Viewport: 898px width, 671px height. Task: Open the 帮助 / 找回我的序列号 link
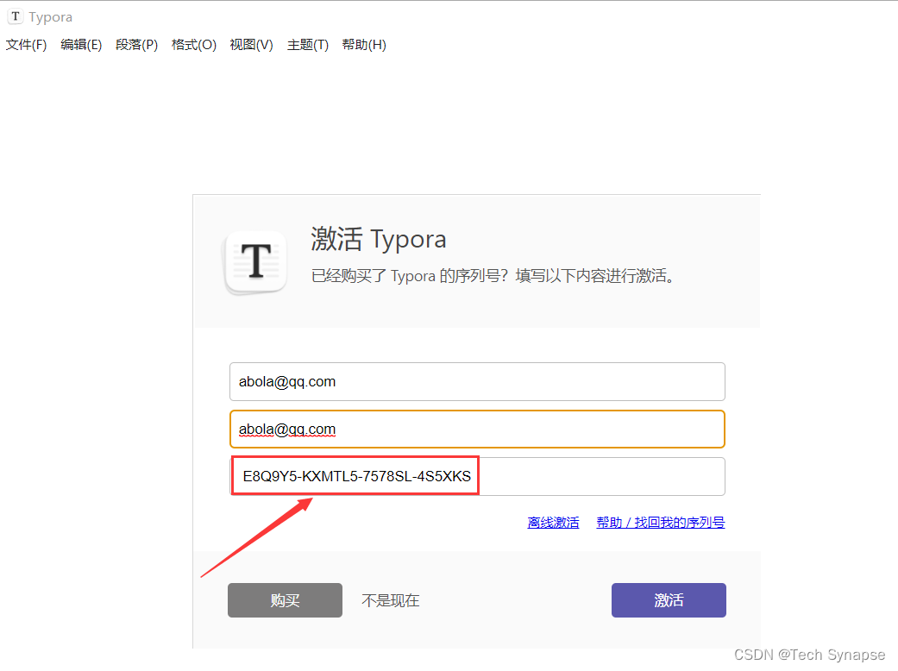coord(660,522)
